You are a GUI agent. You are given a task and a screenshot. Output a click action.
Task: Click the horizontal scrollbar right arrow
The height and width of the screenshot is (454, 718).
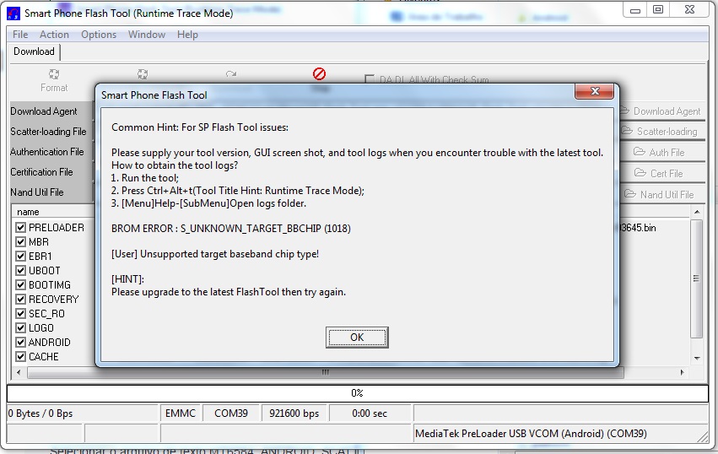click(683, 372)
